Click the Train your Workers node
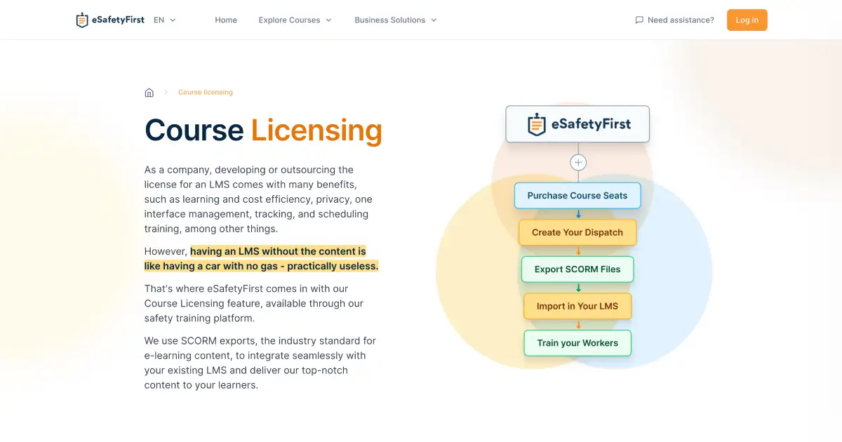 coord(577,343)
